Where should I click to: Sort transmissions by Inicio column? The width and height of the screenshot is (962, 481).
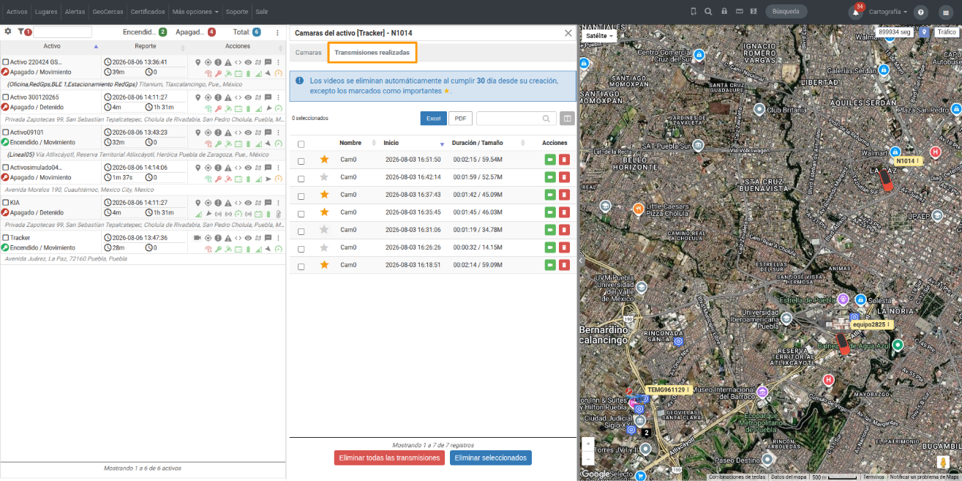click(x=414, y=143)
